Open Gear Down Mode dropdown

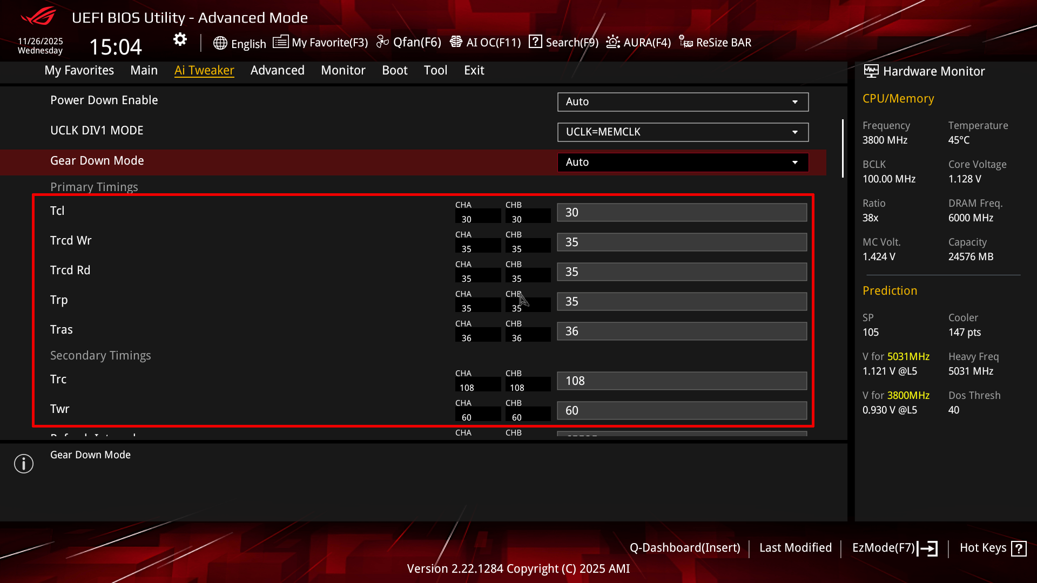(683, 162)
